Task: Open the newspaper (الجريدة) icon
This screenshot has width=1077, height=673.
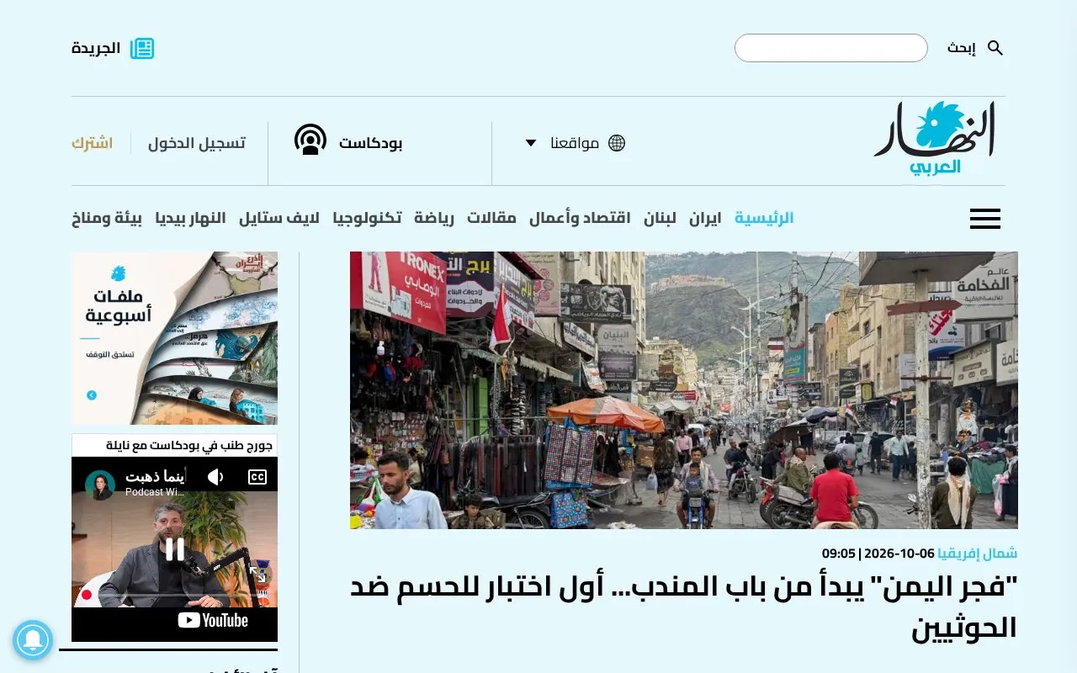Action: (x=142, y=48)
